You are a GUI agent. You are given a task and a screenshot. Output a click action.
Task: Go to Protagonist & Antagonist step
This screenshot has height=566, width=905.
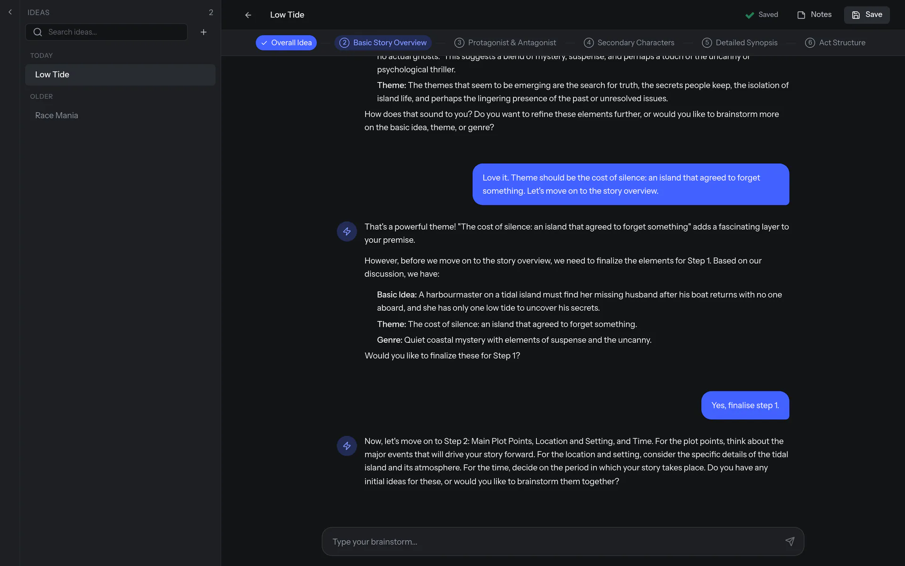tap(505, 42)
